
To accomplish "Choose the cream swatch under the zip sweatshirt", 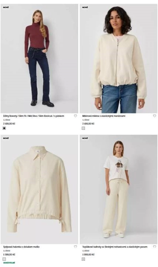I will [x=83, y=128].
